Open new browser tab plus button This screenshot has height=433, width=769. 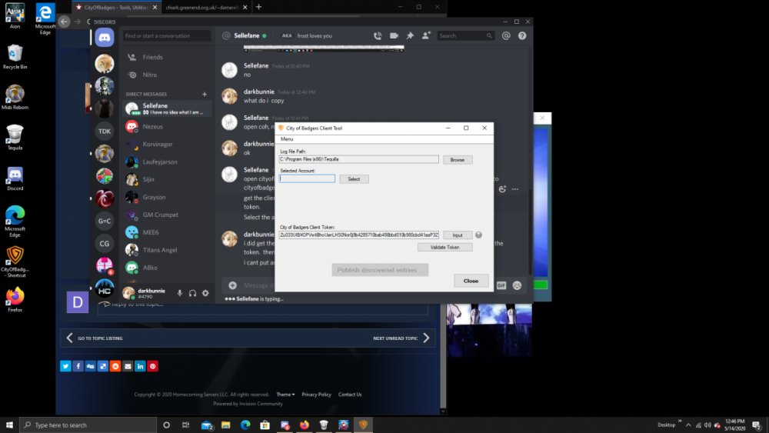pyautogui.click(x=259, y=8)
